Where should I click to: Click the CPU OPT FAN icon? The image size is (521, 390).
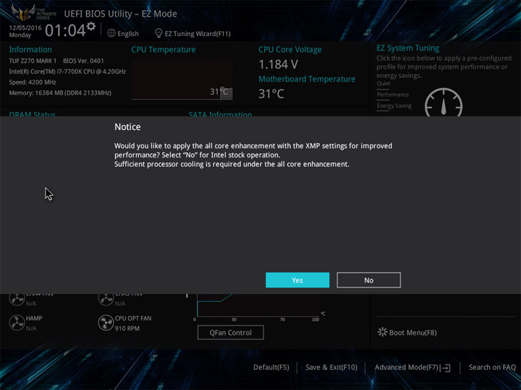point(106,323)
